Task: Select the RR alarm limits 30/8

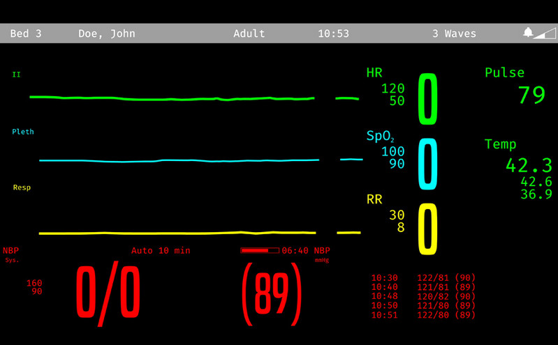Action: tap(396, 222)
